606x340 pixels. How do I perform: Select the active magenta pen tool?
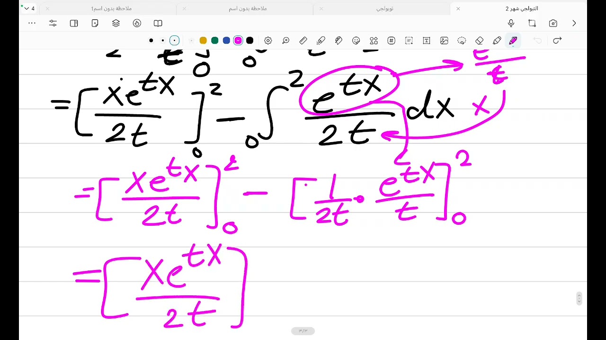[x=513, y=41]
